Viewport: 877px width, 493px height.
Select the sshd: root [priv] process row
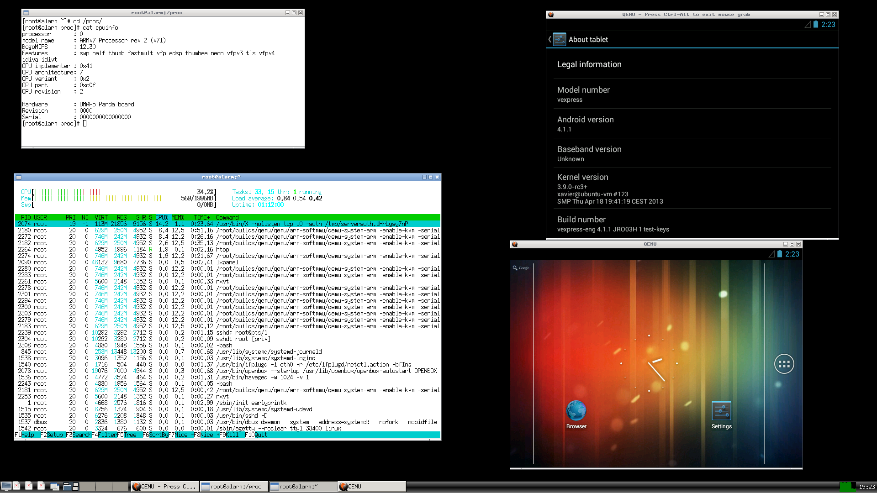[227, 339]
